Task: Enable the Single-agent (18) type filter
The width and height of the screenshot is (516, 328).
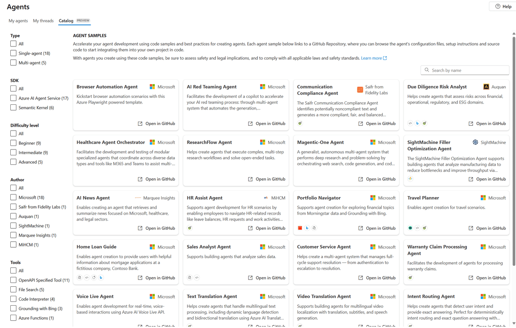Action: tap(14, 53)
